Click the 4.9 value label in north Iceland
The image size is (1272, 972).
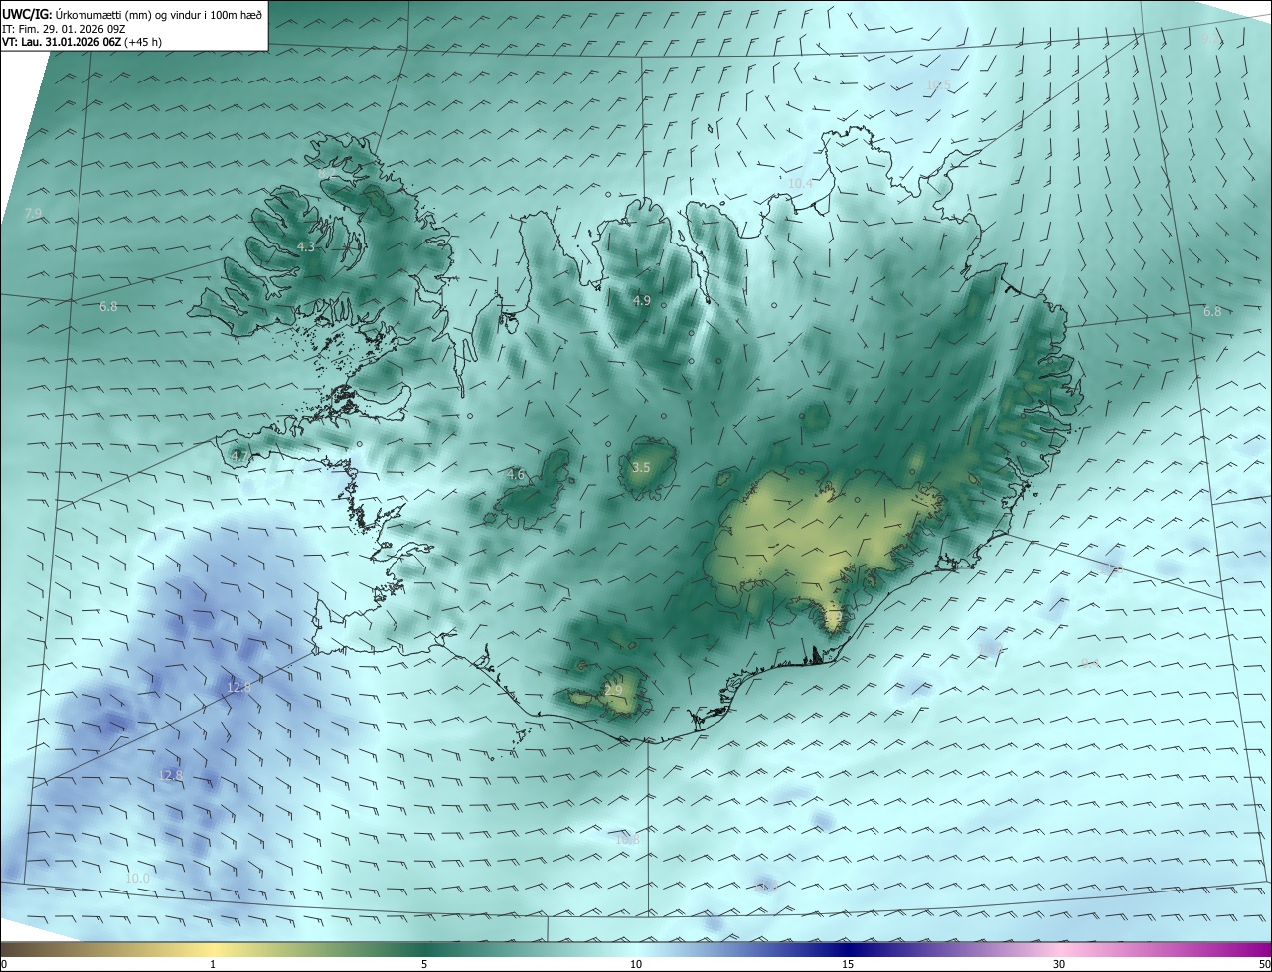(x=641, y=300)
